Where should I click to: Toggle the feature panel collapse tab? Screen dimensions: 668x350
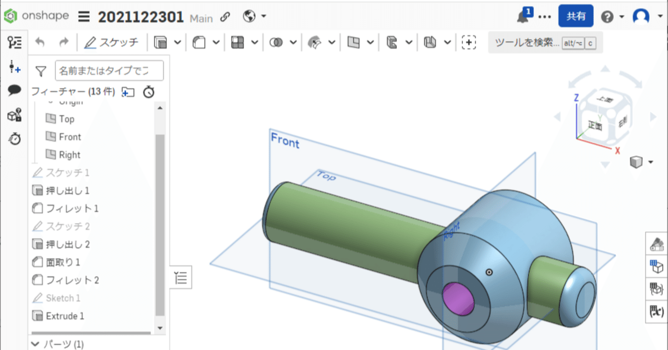181,277
